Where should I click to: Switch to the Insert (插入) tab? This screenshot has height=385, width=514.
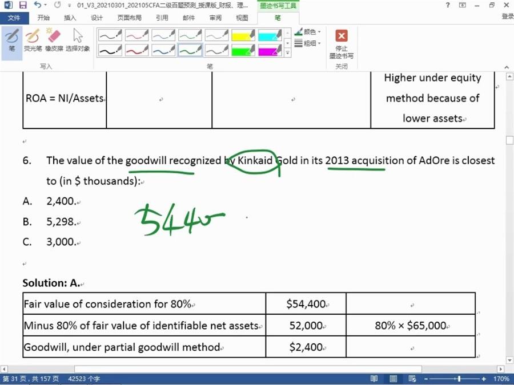point(70,18)
